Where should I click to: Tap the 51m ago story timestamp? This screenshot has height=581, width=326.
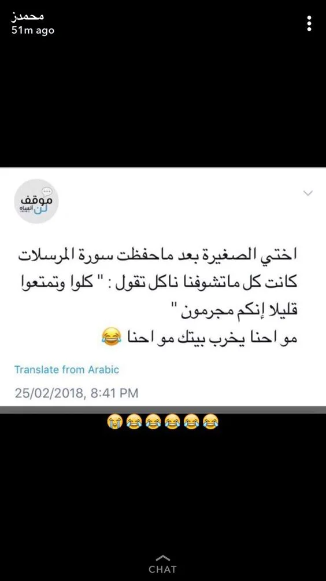[x=33, y=31]
